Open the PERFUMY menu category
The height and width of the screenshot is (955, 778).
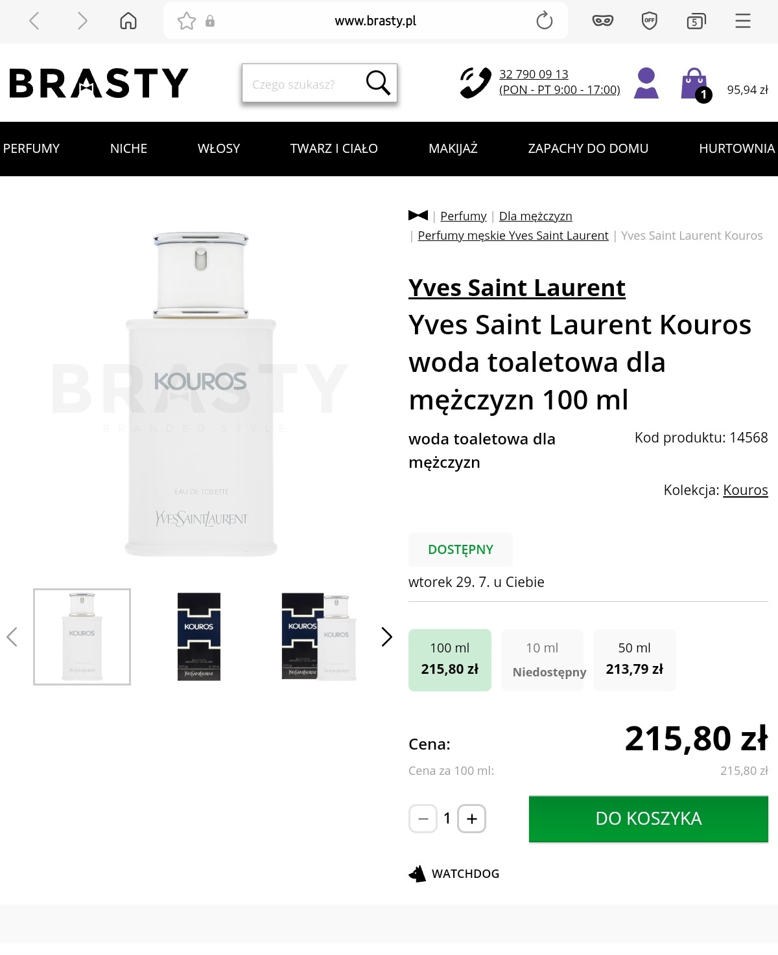31,149
